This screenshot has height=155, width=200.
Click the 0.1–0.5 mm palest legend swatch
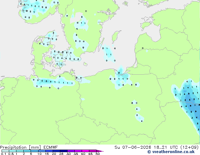[x=5, y=151]
